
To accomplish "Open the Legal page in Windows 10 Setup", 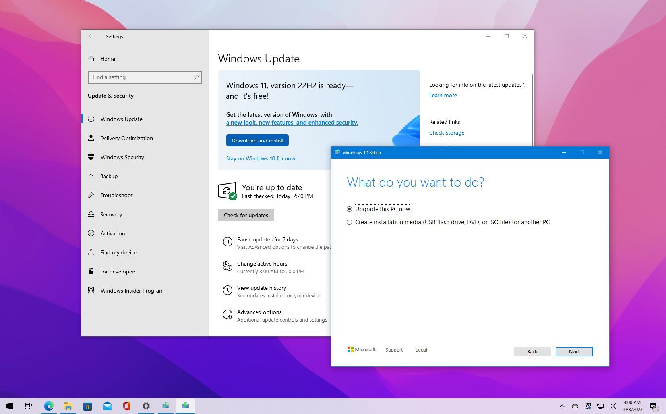I will point(421,350).
